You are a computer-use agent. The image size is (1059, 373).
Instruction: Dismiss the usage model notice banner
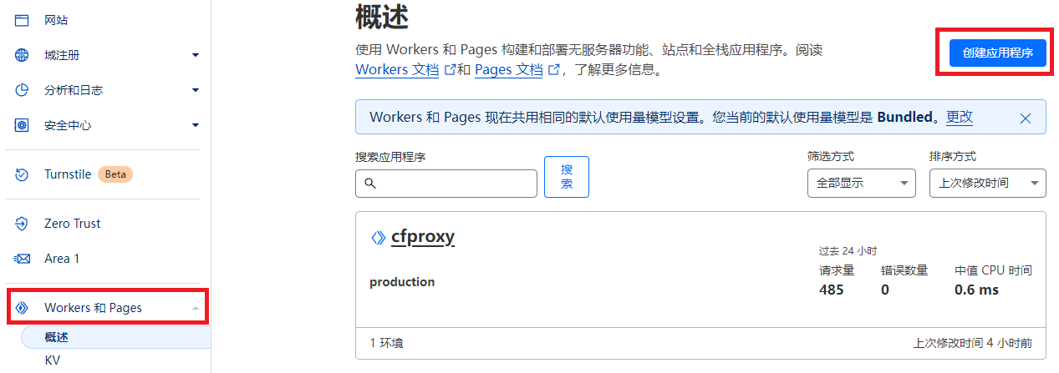1026,118
